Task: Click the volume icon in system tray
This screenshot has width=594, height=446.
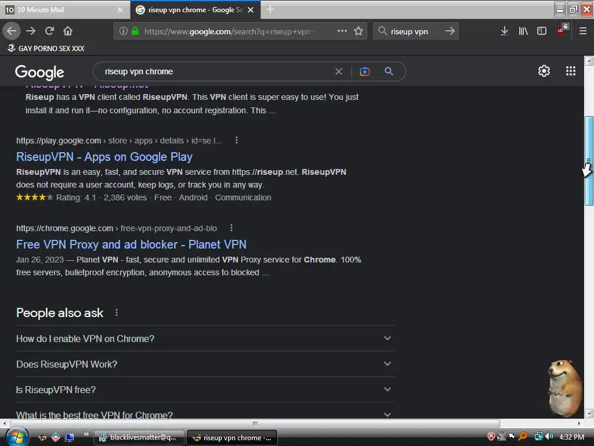Action: [x=549, y=437]
